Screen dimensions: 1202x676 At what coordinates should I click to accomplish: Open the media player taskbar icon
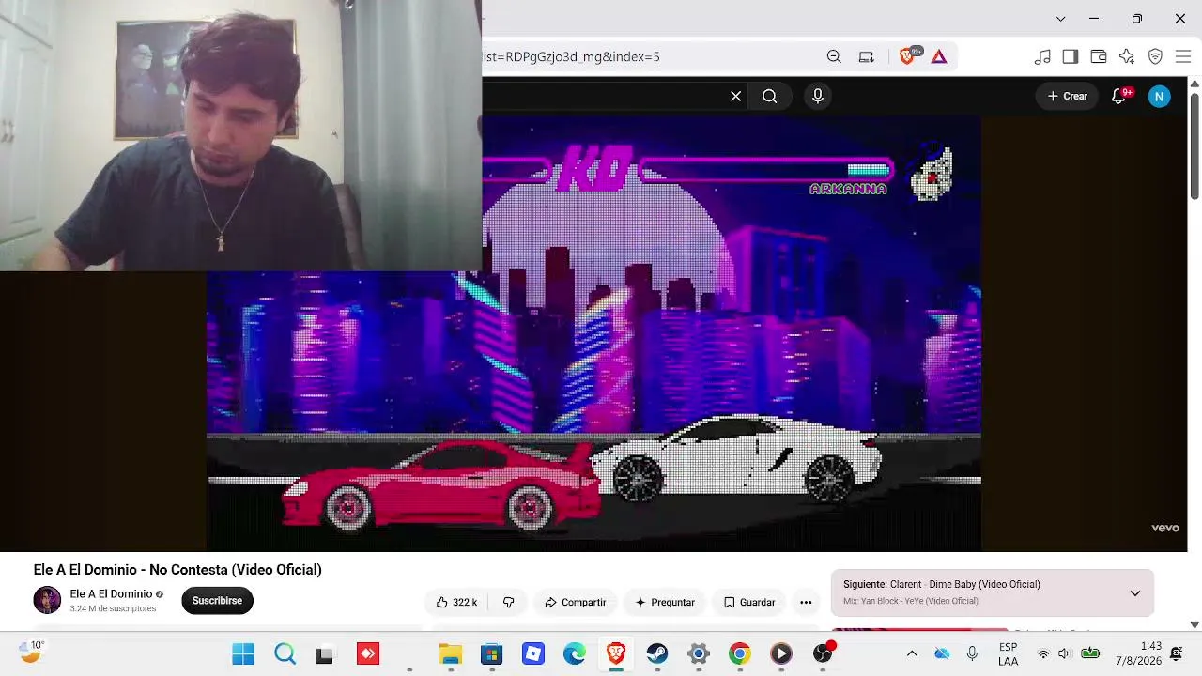click(781, 653)
